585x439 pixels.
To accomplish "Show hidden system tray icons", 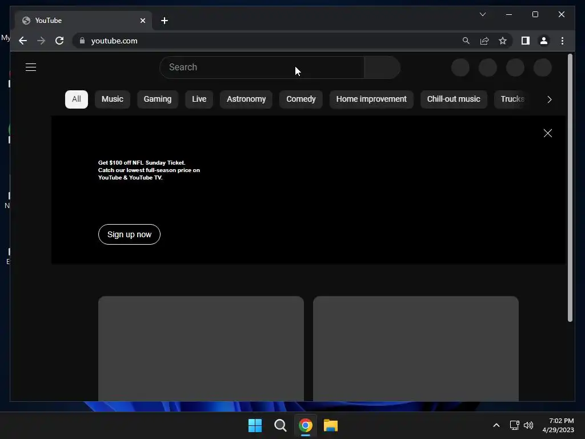I will tap(496, 425).
